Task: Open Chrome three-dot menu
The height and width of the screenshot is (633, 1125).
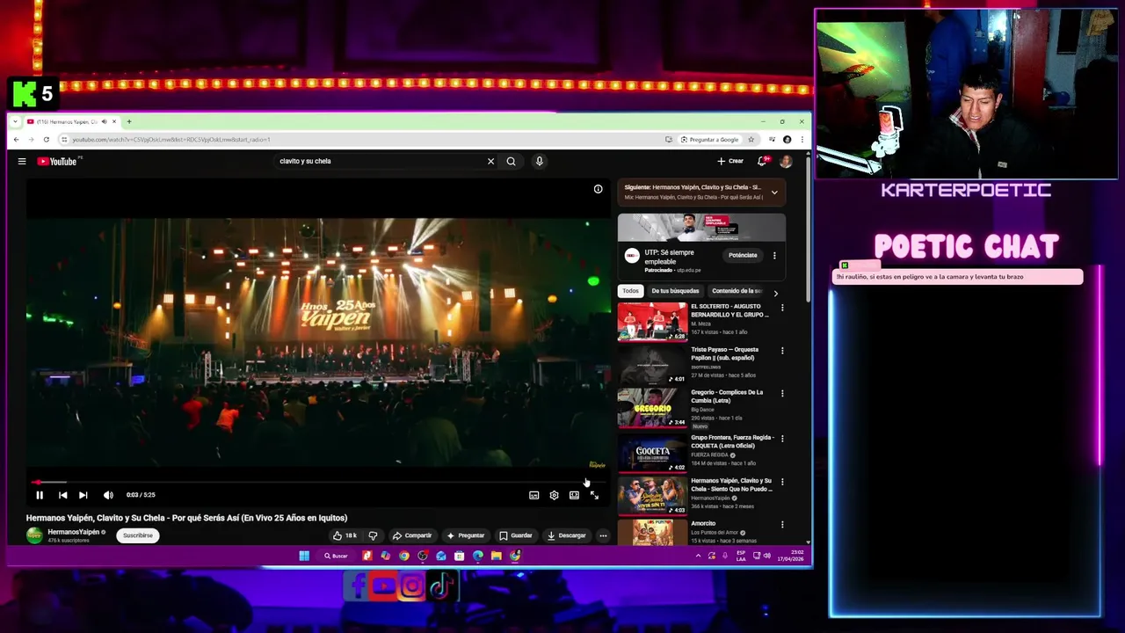Action: (x=802, y=140)
